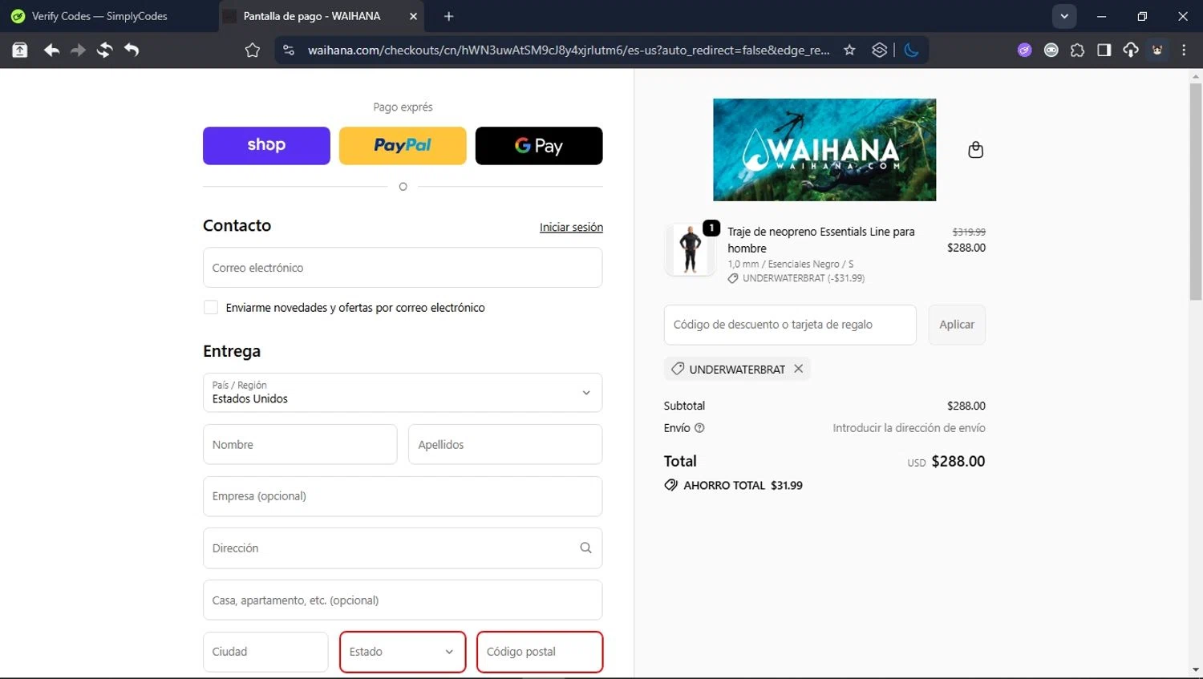Image resolution: width=1203 pixels, height=679 pixels.
Task: Open the extensions puzzle piece menu
Action: (x=1077, y=51)
